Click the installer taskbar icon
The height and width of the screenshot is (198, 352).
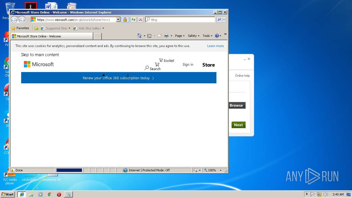coord(68,194)
